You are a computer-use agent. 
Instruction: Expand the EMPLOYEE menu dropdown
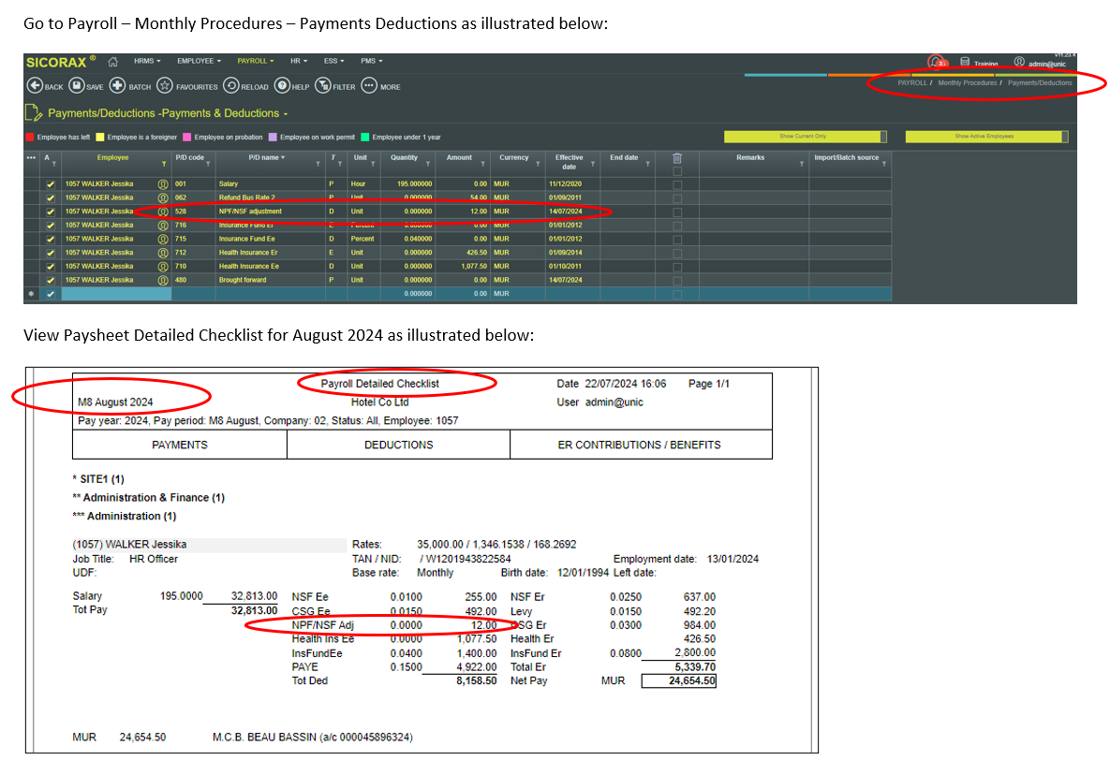[199, 61]
